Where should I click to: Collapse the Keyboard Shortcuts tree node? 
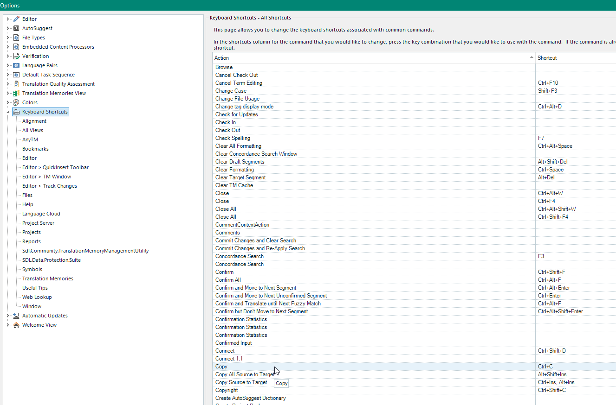(x=8, y=112)
